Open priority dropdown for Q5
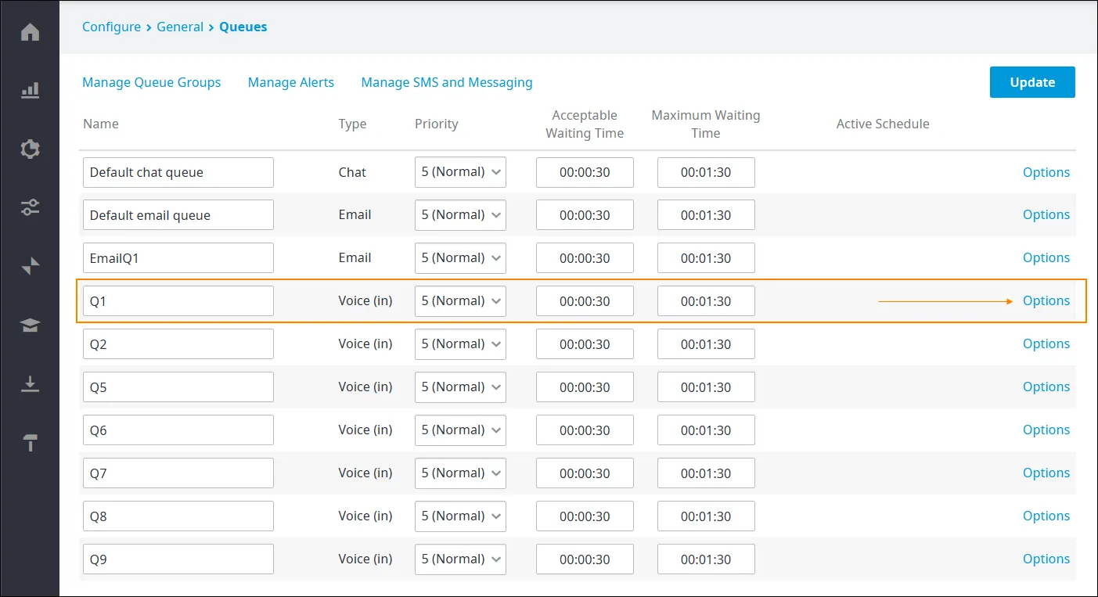The height and width of the screenshot is (597, 1098). (x=460, y=387)
